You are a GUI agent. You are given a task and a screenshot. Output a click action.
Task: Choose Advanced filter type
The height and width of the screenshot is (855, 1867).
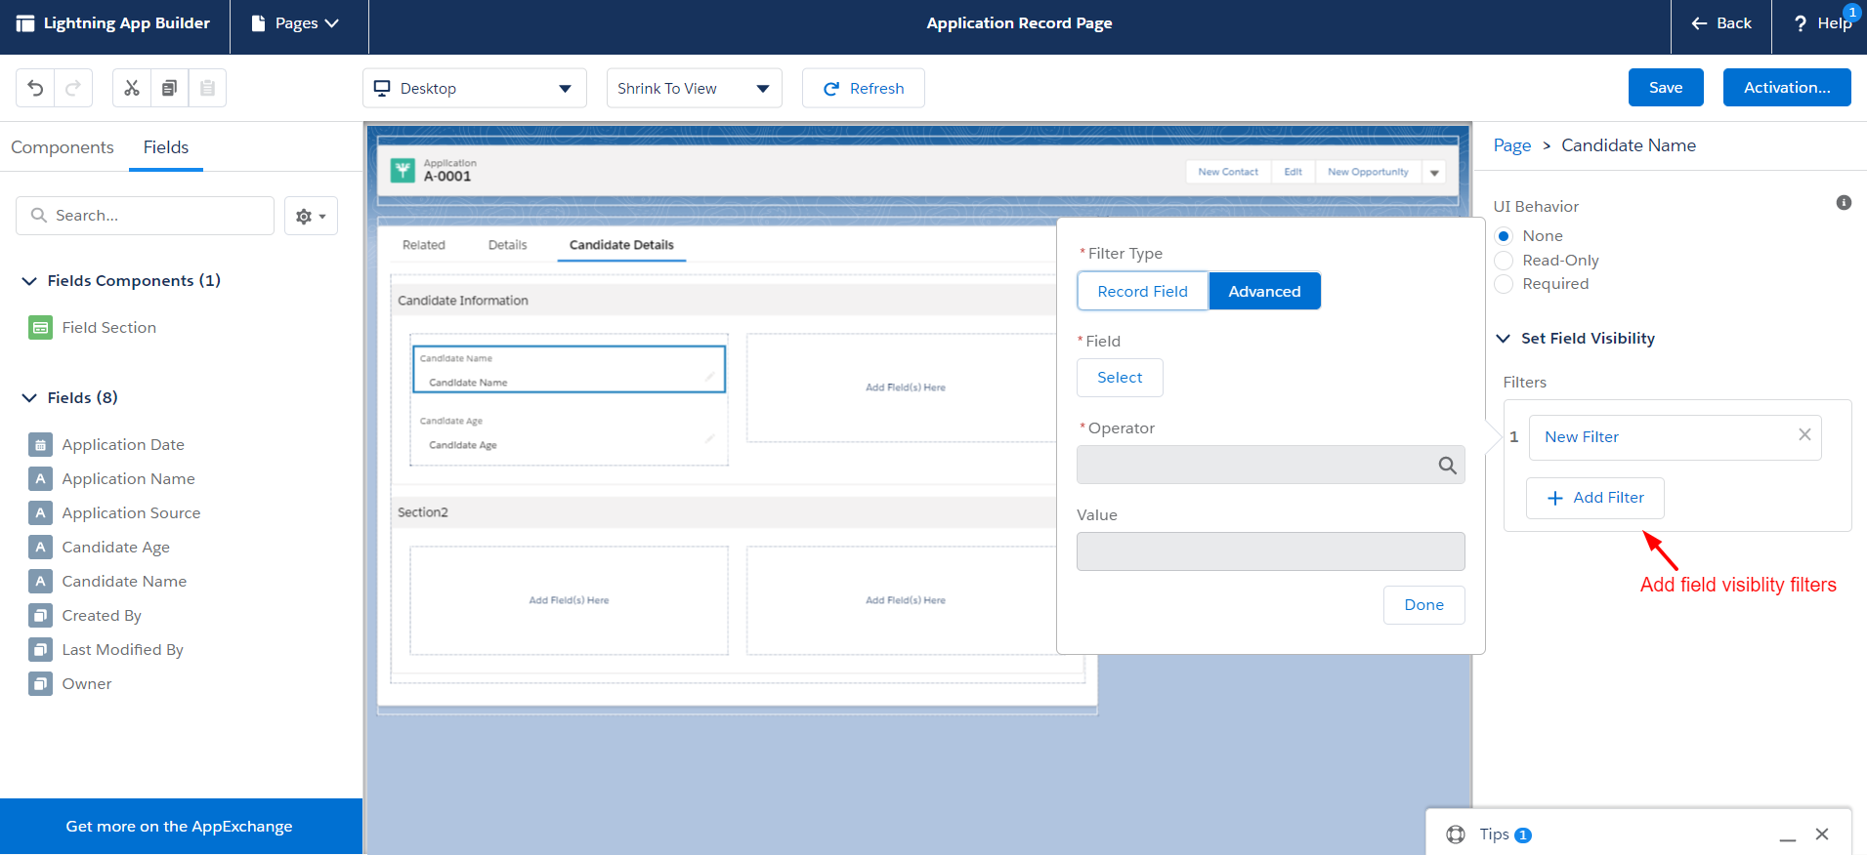[1264, 291]
